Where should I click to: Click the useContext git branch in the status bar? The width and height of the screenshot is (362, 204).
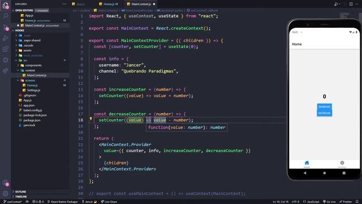click(12, 202)
